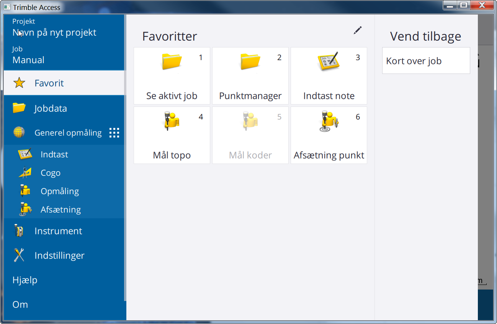497x324 pixels.
Task: Click the Trimble Access title bar icon
Action: click(x=7, y=7)
